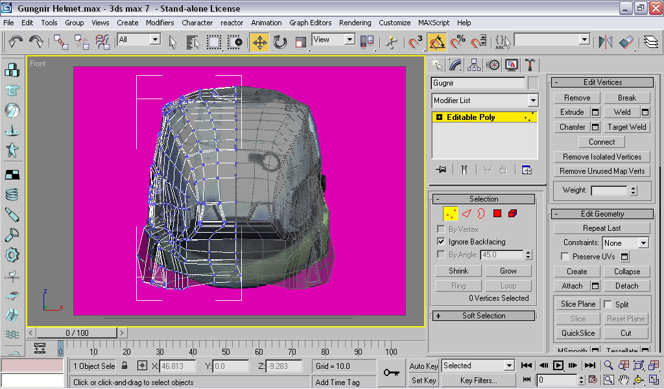
Task: Select the Move tool in toolbar
Action: coord(259,42)
